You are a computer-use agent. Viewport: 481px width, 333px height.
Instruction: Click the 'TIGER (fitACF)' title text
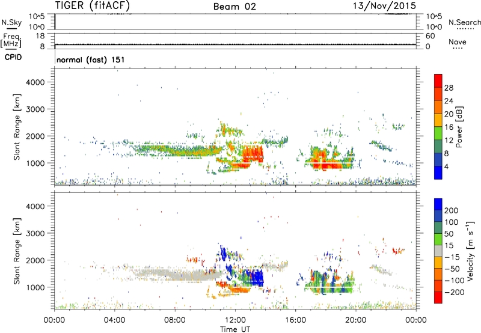pyautogui.click(x=93, y=5)
